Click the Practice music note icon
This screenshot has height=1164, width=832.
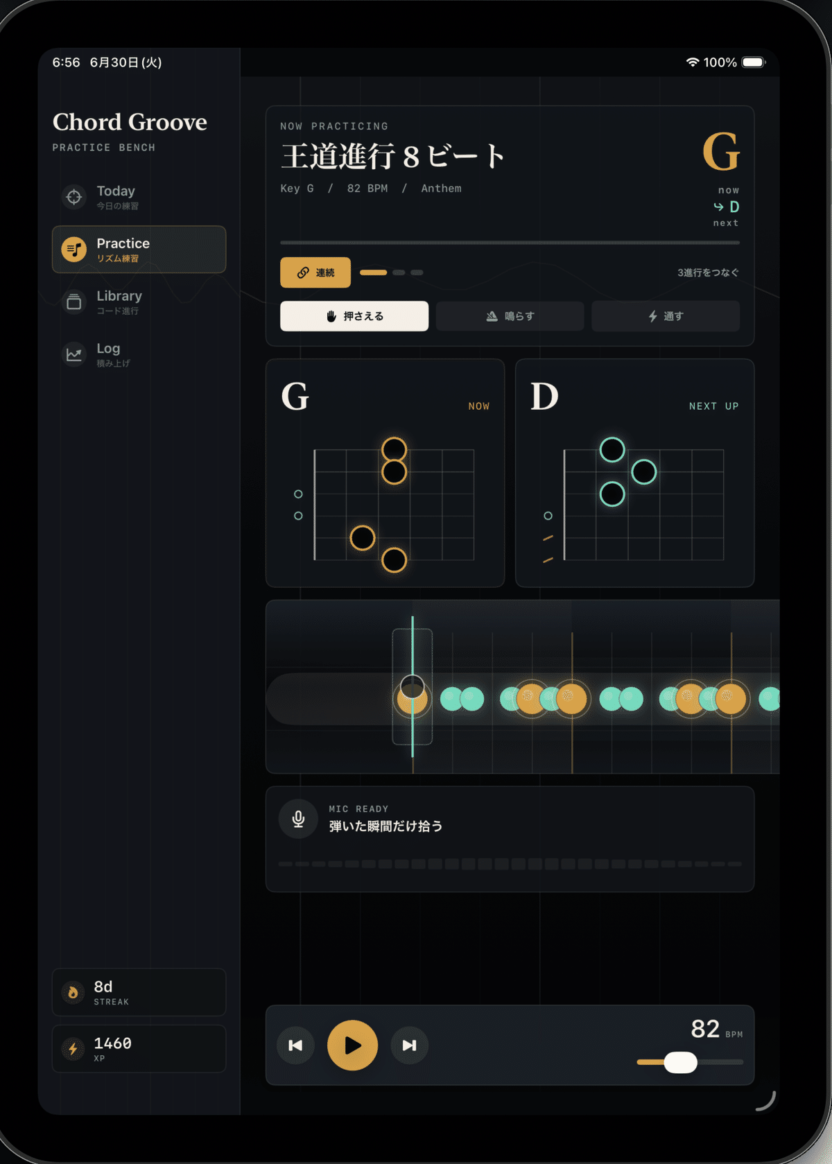pos(74,250)
